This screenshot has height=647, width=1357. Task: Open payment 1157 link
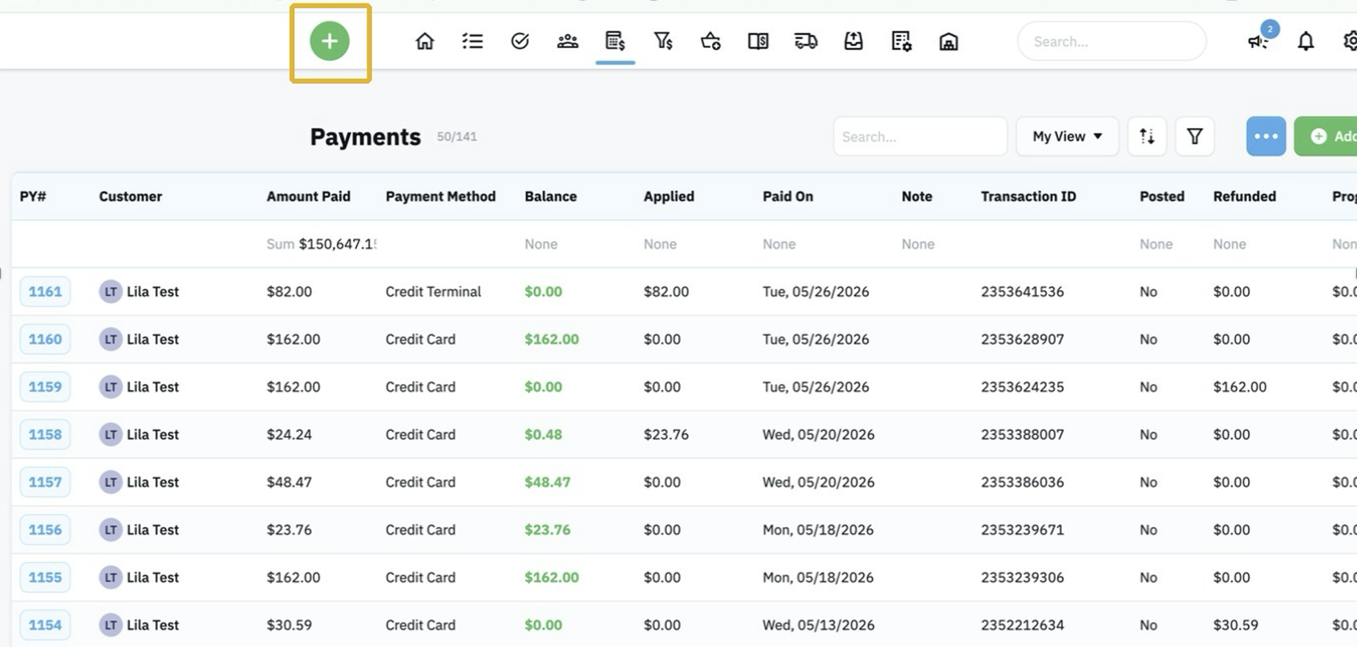click(45, 482)
